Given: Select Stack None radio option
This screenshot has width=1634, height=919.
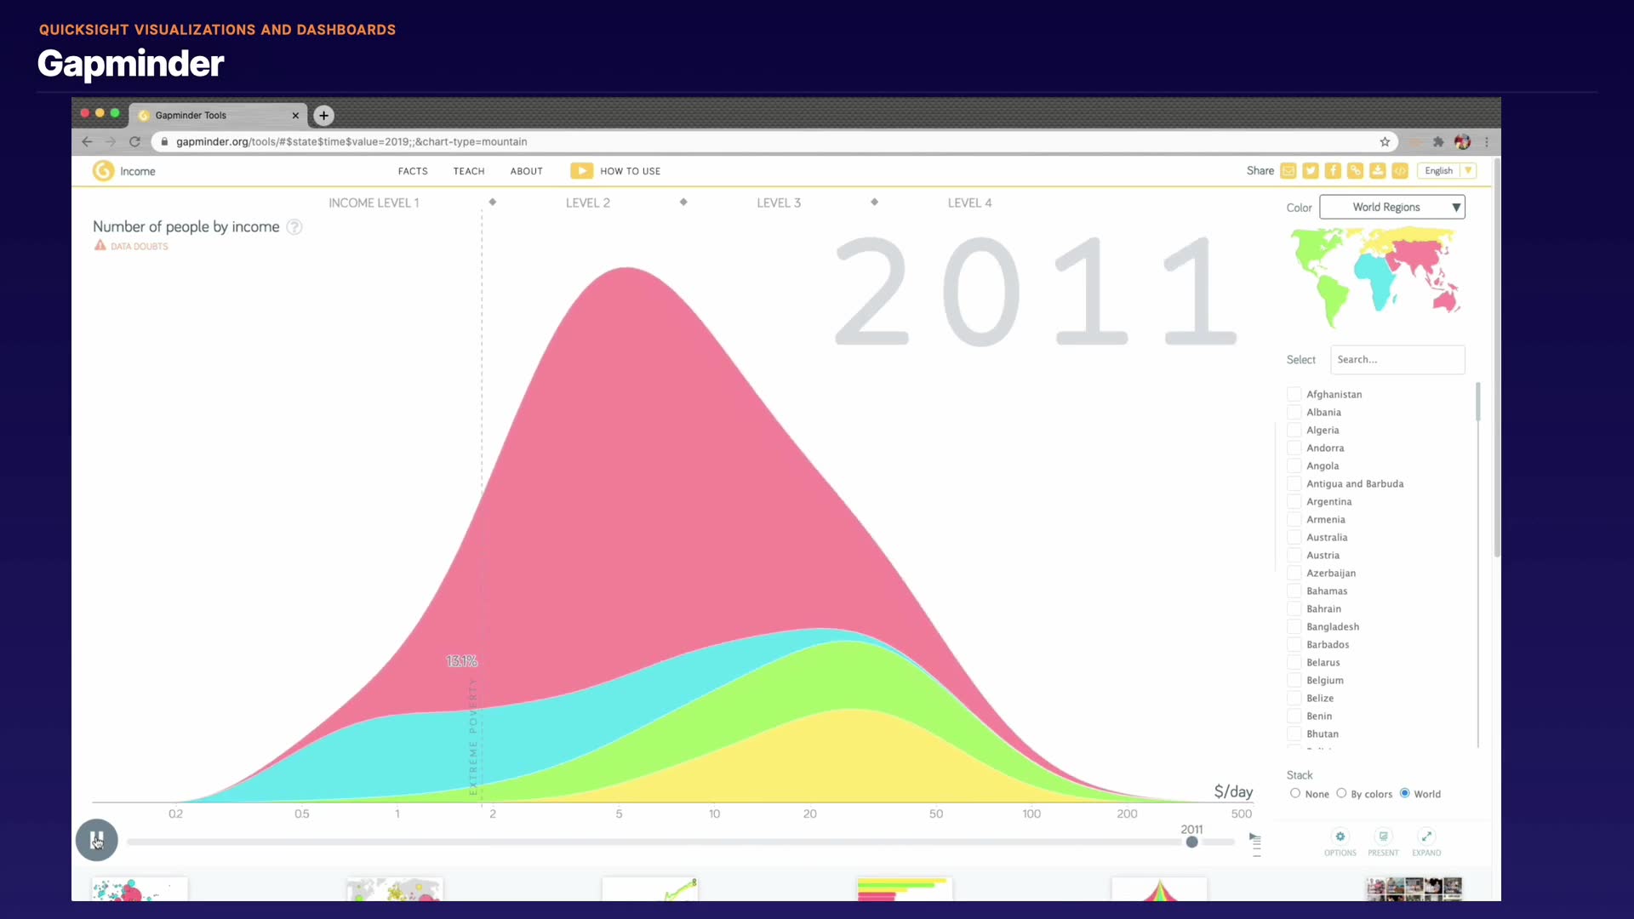Looking at the screenshot, I should pos(1295,793).
